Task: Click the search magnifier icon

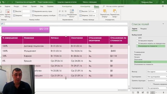Action: point(104,6)
